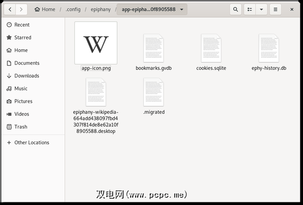Go back with the left arrow button
This screenshot has height=205, width=303.
(10, 10)
